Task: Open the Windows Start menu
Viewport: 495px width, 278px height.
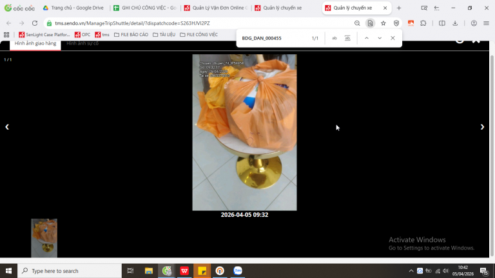Action: (8, 271)
